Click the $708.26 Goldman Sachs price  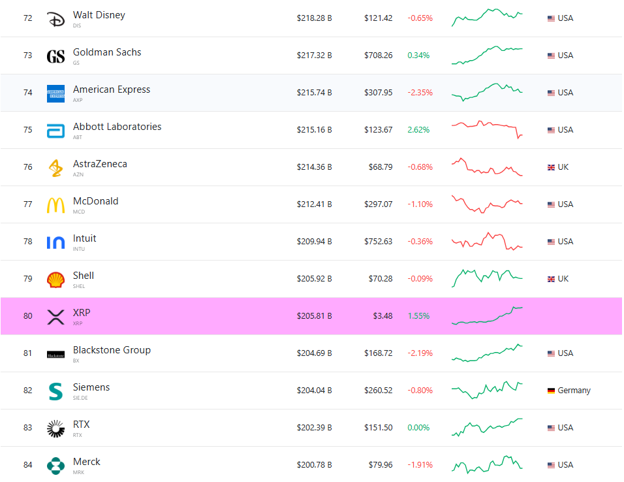(378, 56)
